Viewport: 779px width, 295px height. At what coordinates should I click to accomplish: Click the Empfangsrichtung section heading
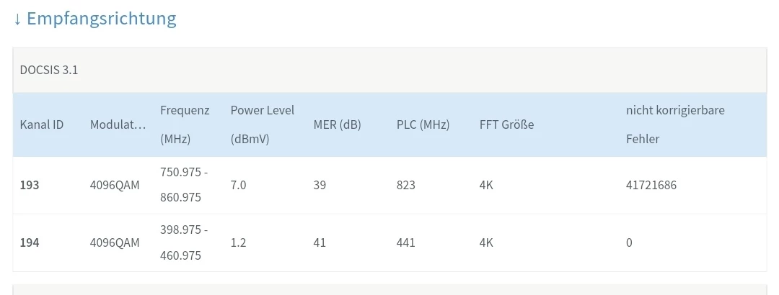[x=94, y=19]
